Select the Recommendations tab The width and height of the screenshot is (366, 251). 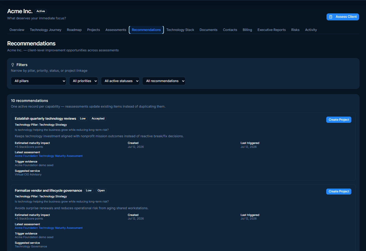[146, 30]
